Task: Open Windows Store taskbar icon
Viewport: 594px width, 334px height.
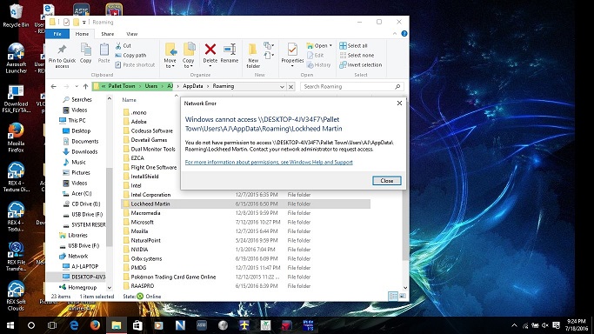Action: 137,325
